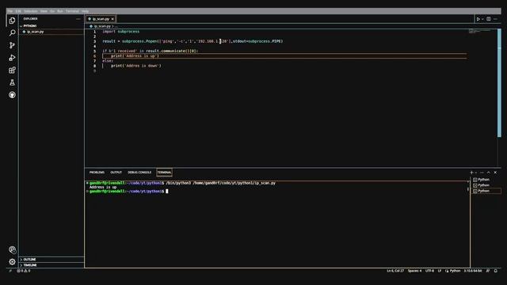
Task: Click the code minimap preview
Action: pos(480,32)
